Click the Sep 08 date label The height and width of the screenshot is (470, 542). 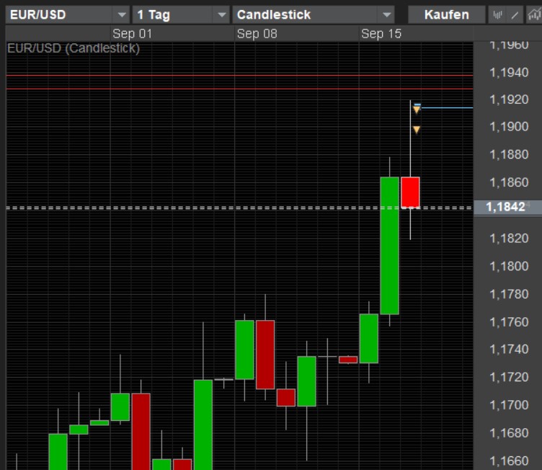click(x=257, y=34)
